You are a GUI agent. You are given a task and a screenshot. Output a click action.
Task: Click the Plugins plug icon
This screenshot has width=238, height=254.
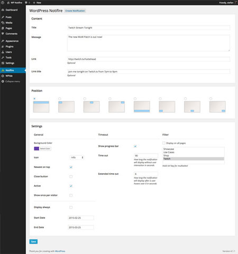pos(3,46)
